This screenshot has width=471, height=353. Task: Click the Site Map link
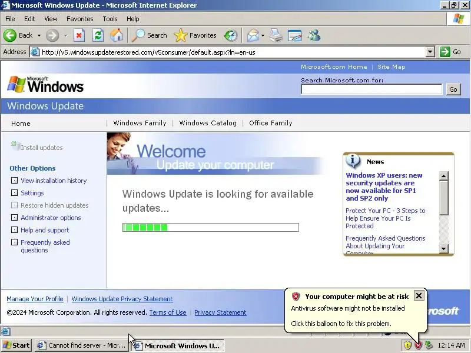point(391,67)
